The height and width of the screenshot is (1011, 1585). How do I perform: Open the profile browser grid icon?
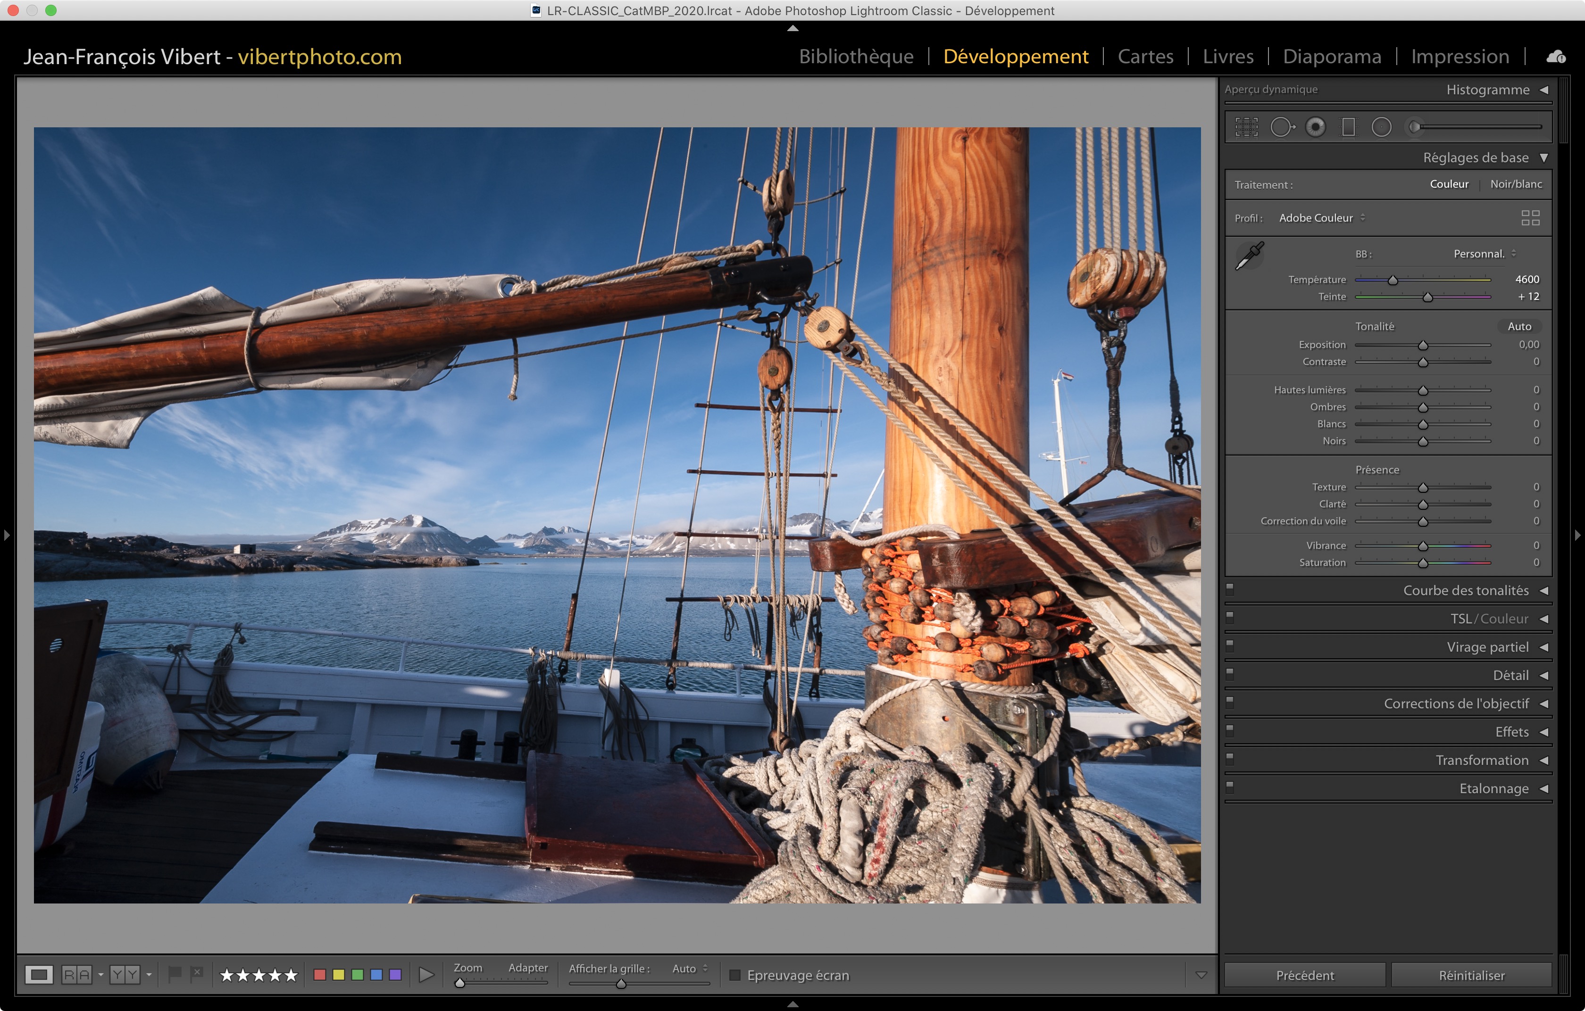pyautogui.click(x=1530, y=218)
